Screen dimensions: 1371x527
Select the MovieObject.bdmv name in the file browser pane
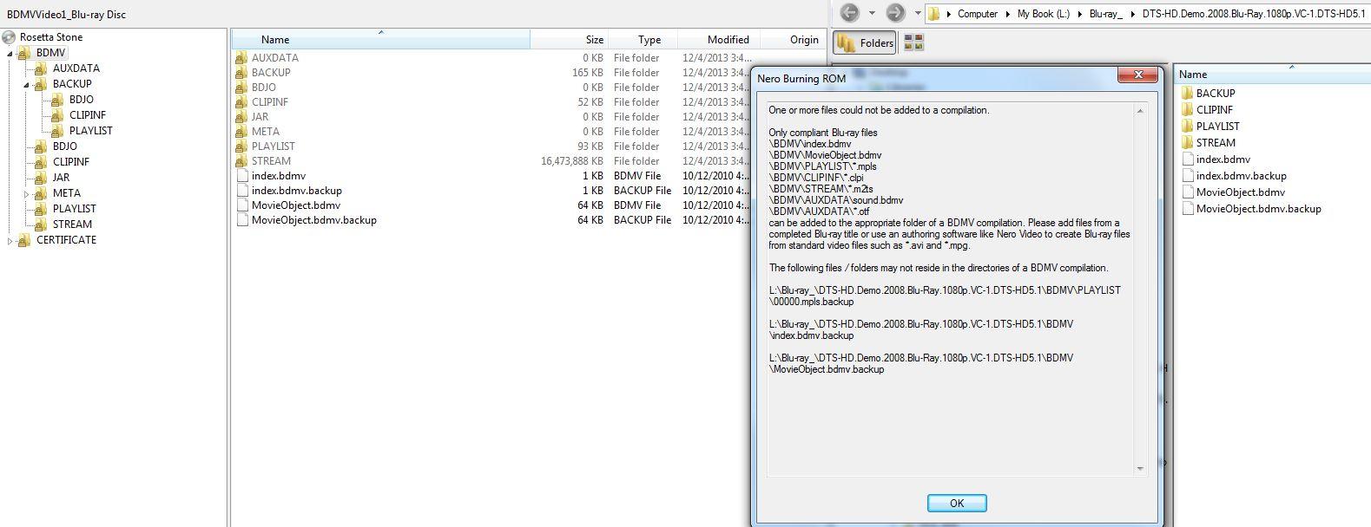(1241, 192)
